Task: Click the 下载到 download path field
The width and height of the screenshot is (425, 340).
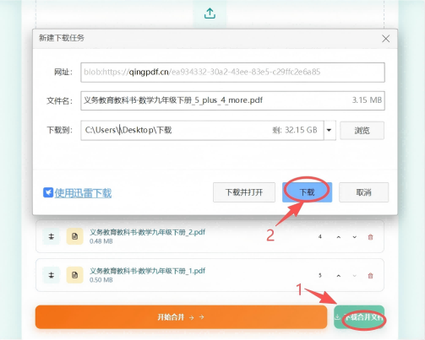Action: [x=202, y=130]
